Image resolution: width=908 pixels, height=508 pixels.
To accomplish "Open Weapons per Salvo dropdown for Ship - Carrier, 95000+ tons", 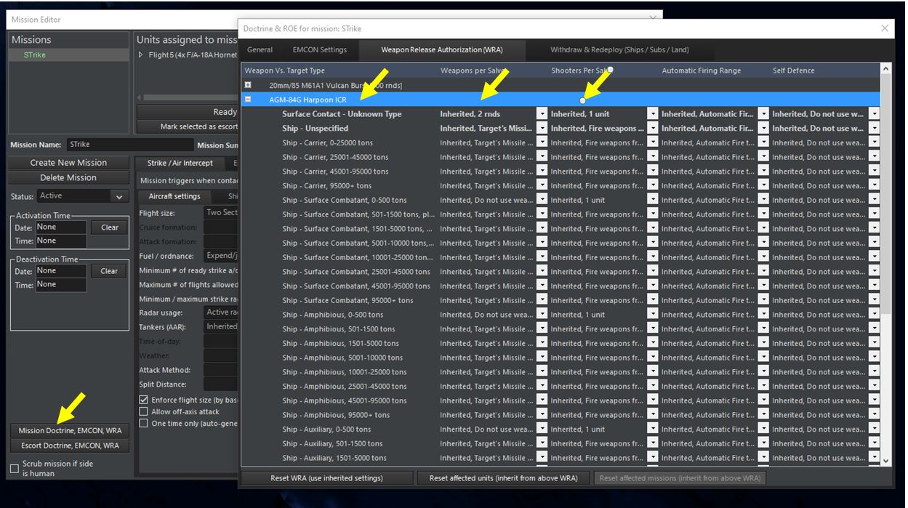I will pos(542,186).
